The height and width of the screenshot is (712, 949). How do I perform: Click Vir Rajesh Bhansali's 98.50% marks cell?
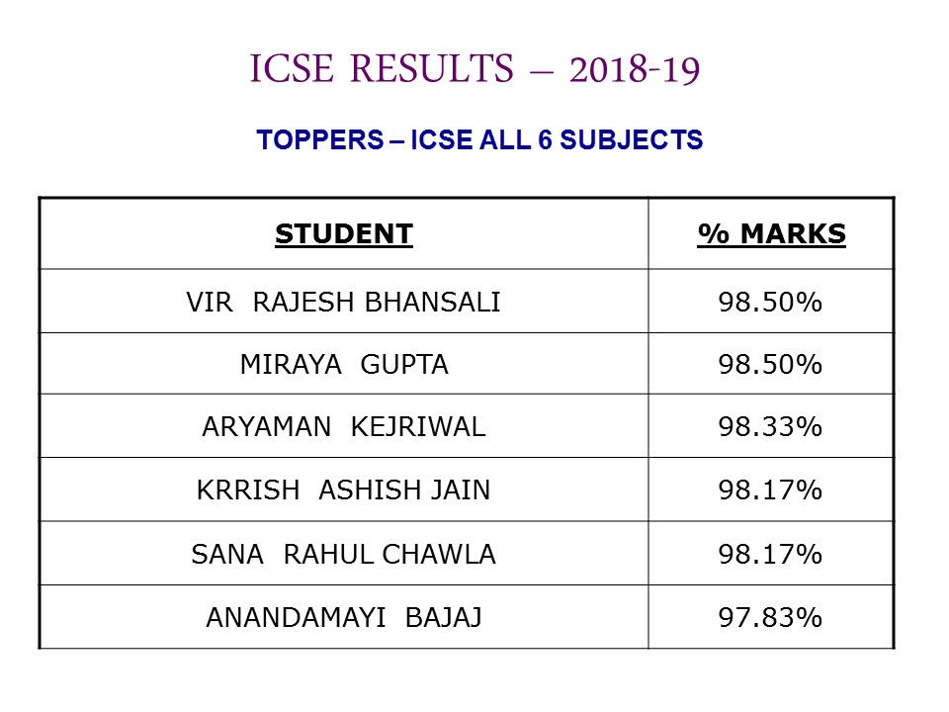770,303
